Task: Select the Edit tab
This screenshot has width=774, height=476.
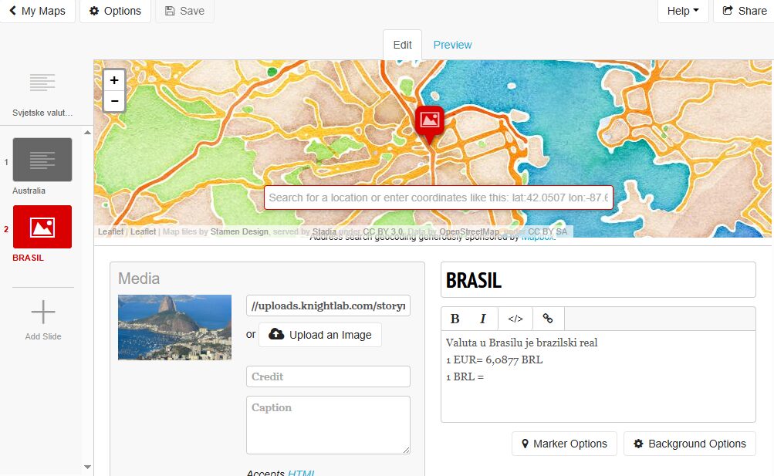Action: (402, 45)
